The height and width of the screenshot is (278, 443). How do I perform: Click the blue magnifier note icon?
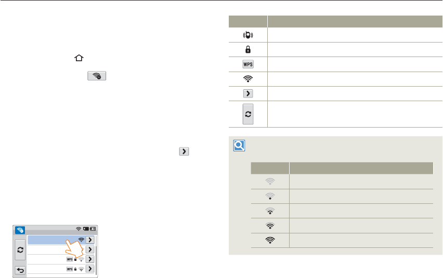click(x=240, y=146)
